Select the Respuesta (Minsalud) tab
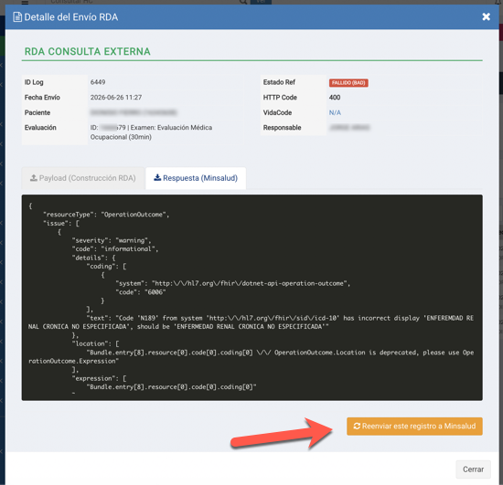The height and width of the screenshot is (485, 503). (x=196, y=178)
